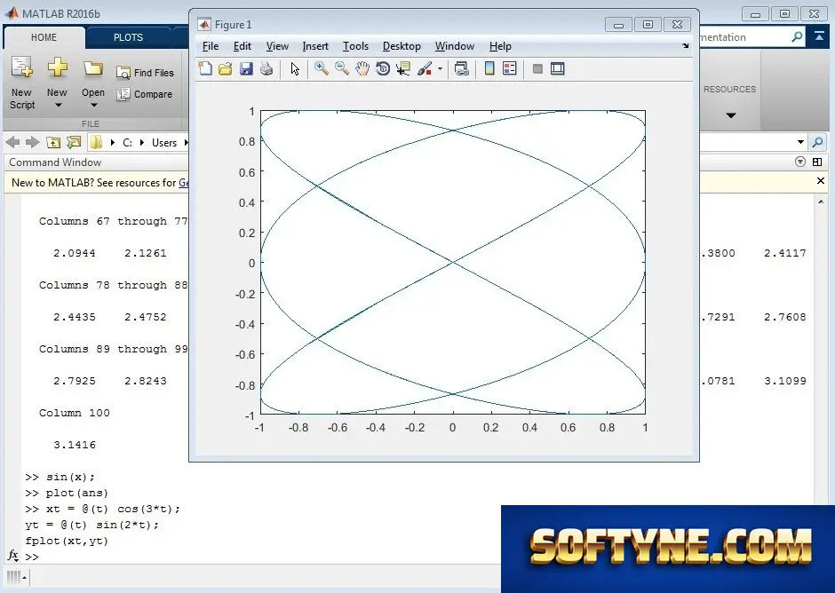Select the Zoom In tool in Figure toolbar
835x593 pixels.
321,68
